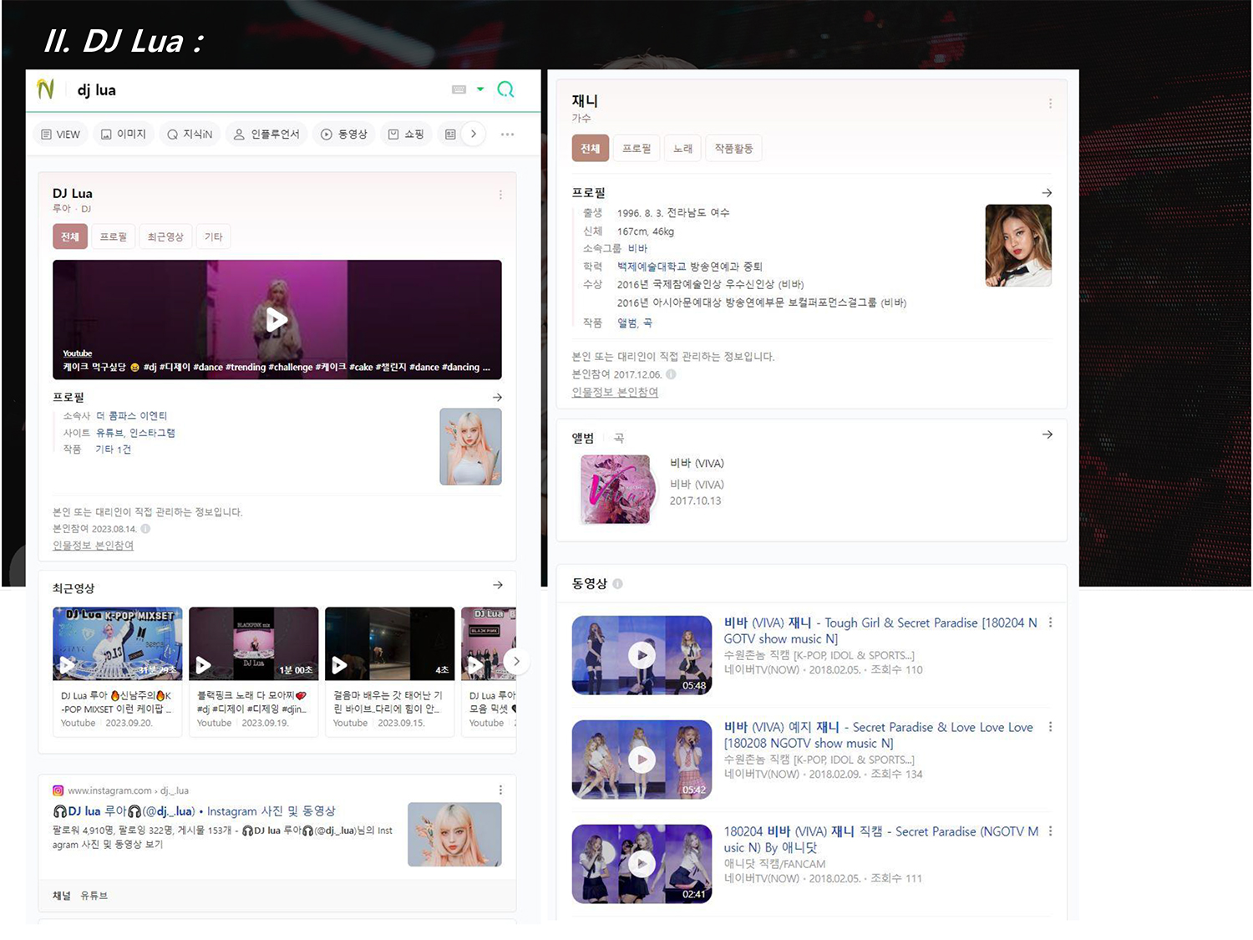Open the 비바 group link in 소속그룹
This screenshot has height=940, width=1253.
coord(637,248)
